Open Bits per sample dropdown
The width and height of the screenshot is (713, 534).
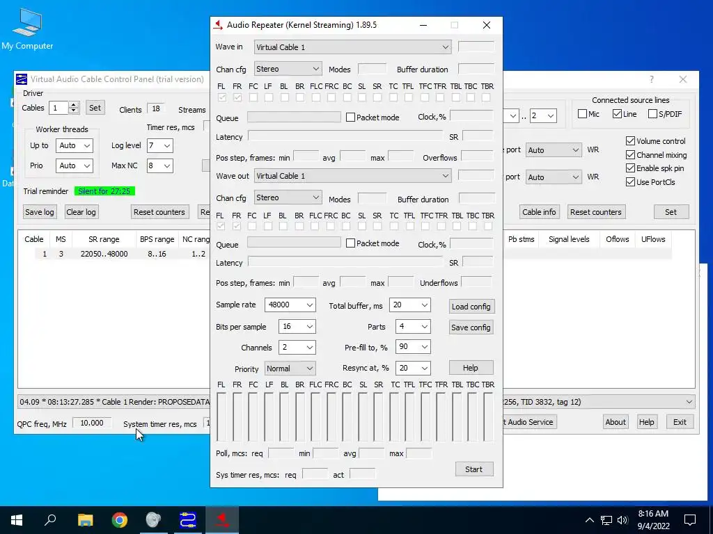pyautogui.click(x=297, y=327)
